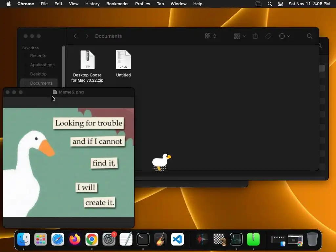Open the Apple menu

9,4
